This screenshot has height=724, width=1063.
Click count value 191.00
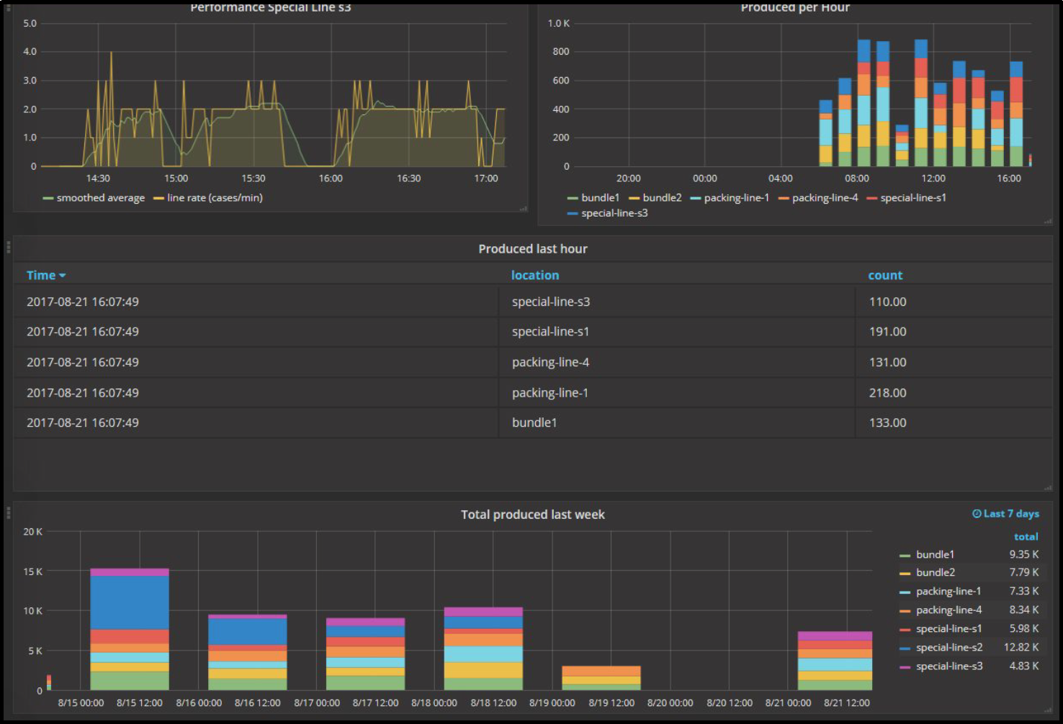pos(887,332)
